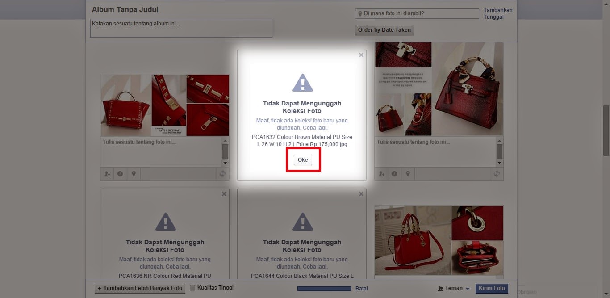
Task: Click Order by Date Taken button
Action: (384, 30)
